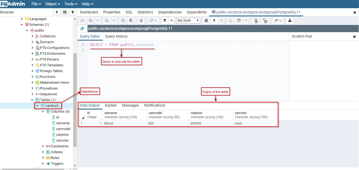
Task: Expand the Constraints node
Action: click(x=43, y=146)
